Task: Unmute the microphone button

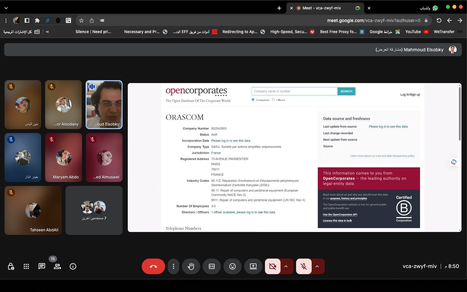Action: click(304, 266)
